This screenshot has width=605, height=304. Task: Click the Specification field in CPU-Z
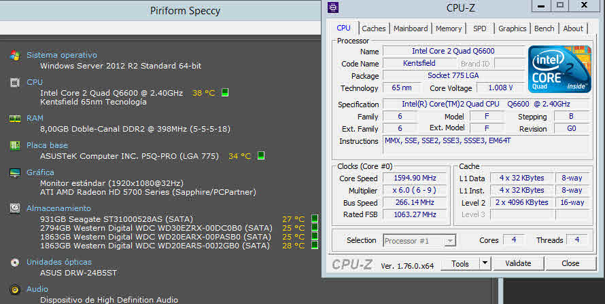(x=486, y=104)
